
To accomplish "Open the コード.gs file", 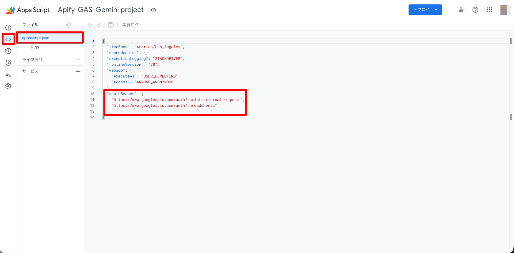I will tap(31, 47).
